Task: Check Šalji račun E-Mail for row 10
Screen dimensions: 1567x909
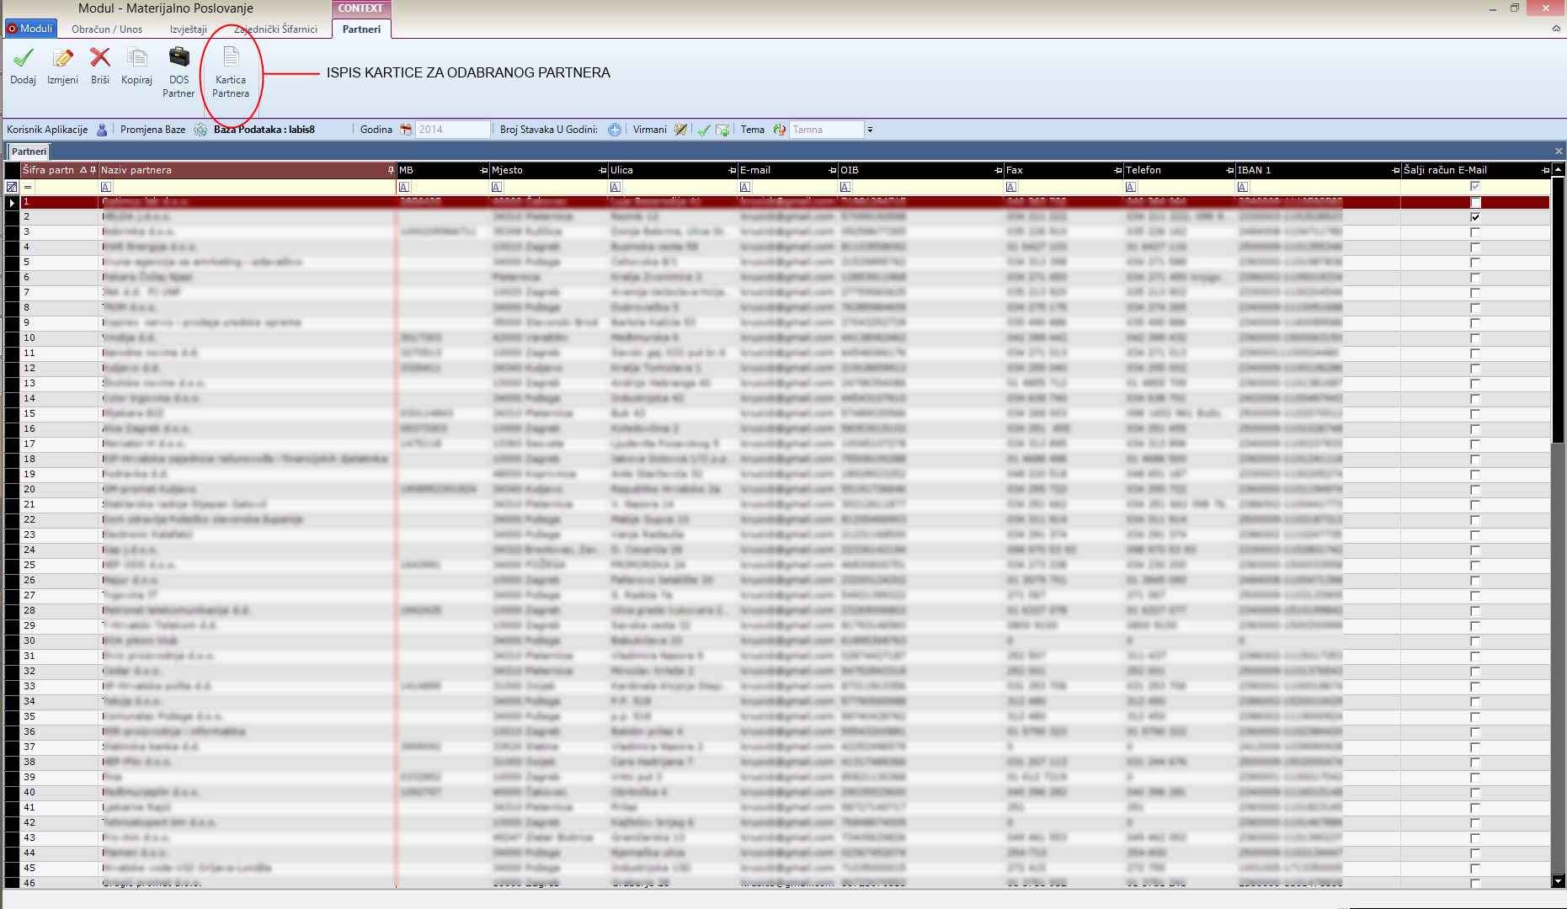Action: pos(1475,338)
